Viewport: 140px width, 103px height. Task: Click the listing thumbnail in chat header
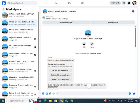click(x=45, y=11)
